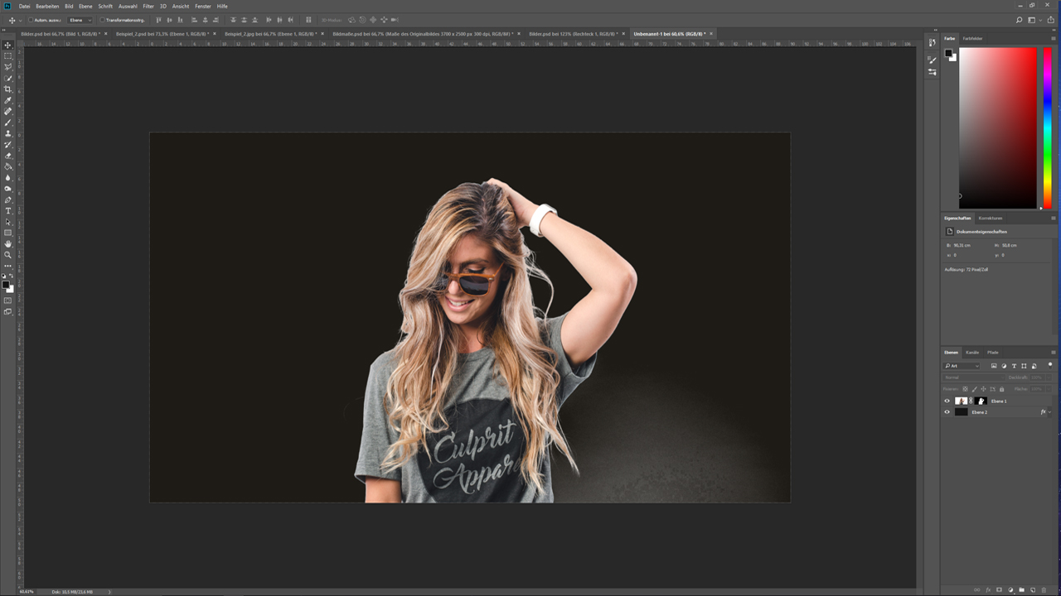Select the Zoom tool
This screenshot has width=1061, height=596.
(8, 255)
